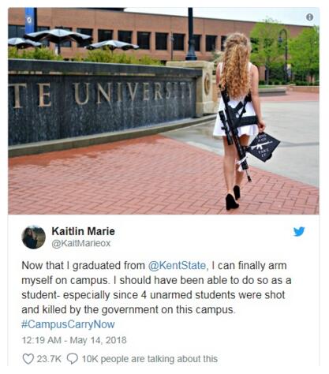Viewport: 329px width, 374px height.
Task: Open the #CampusCarryNow hashtag
Action: 68,324
